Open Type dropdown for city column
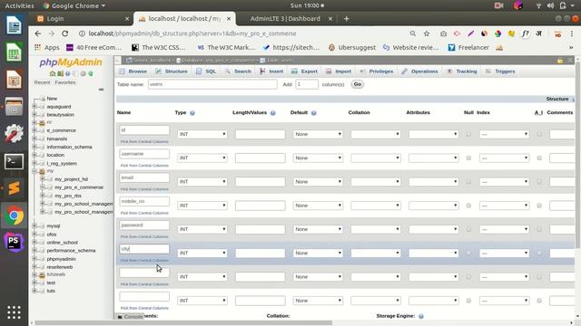The height and width of the screenshot is (326, 581). click(202, 253)
